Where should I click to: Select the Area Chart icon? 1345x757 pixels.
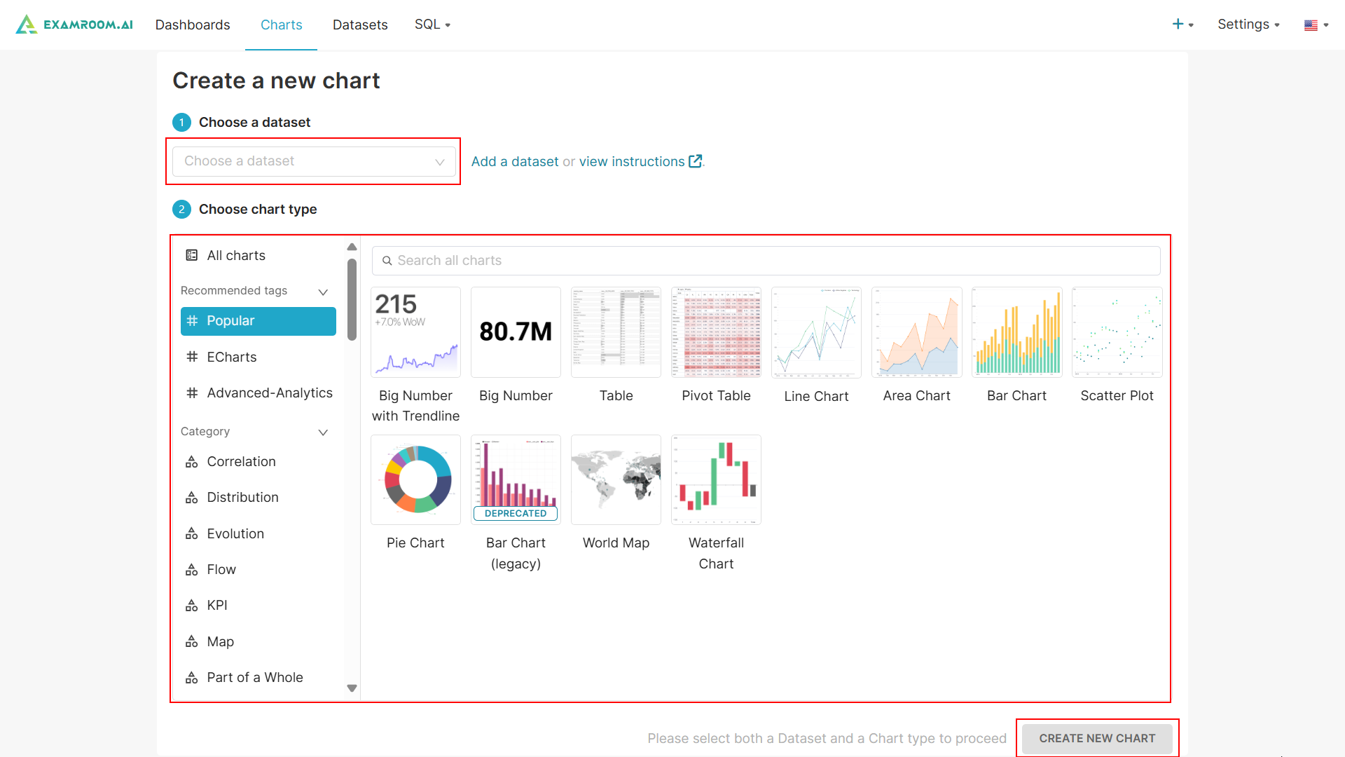[x=916, y=332]
